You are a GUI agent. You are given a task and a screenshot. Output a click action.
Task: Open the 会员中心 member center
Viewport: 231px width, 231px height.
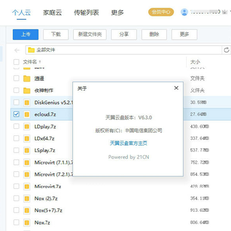161,12
